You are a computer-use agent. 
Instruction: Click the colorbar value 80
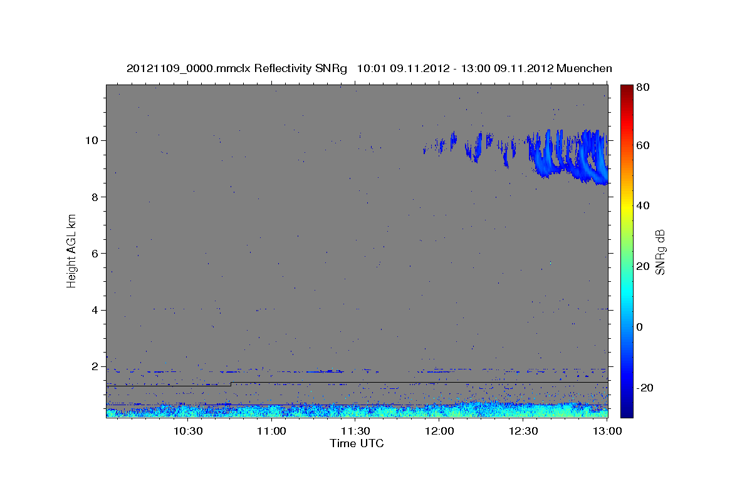644,87
